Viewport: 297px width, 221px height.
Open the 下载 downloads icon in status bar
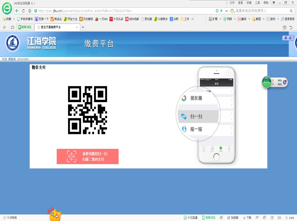pyautogui.click(x=247, y=218)
